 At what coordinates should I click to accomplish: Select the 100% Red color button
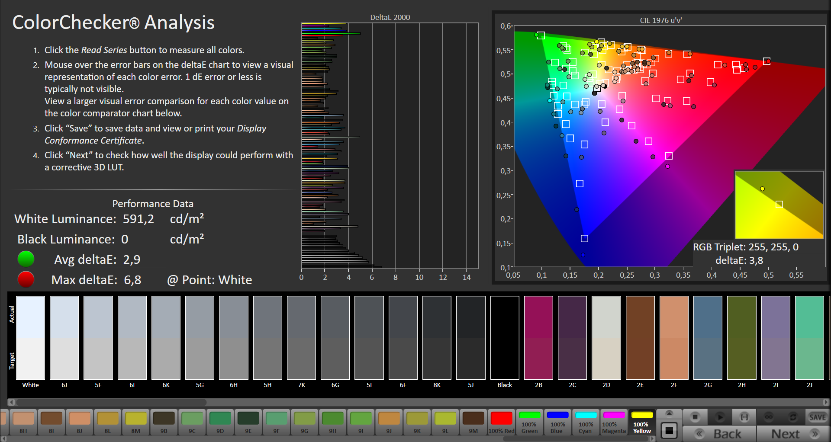point(501,422)
